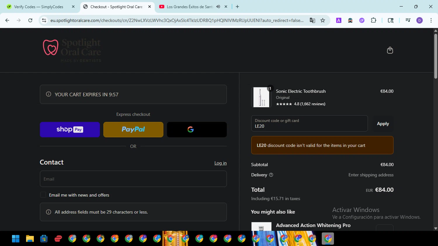Viewport: 438px width, 246px height.
Task: Switch to Los Grandes Éxitos YouTube tab
Action: coord(190,7)
